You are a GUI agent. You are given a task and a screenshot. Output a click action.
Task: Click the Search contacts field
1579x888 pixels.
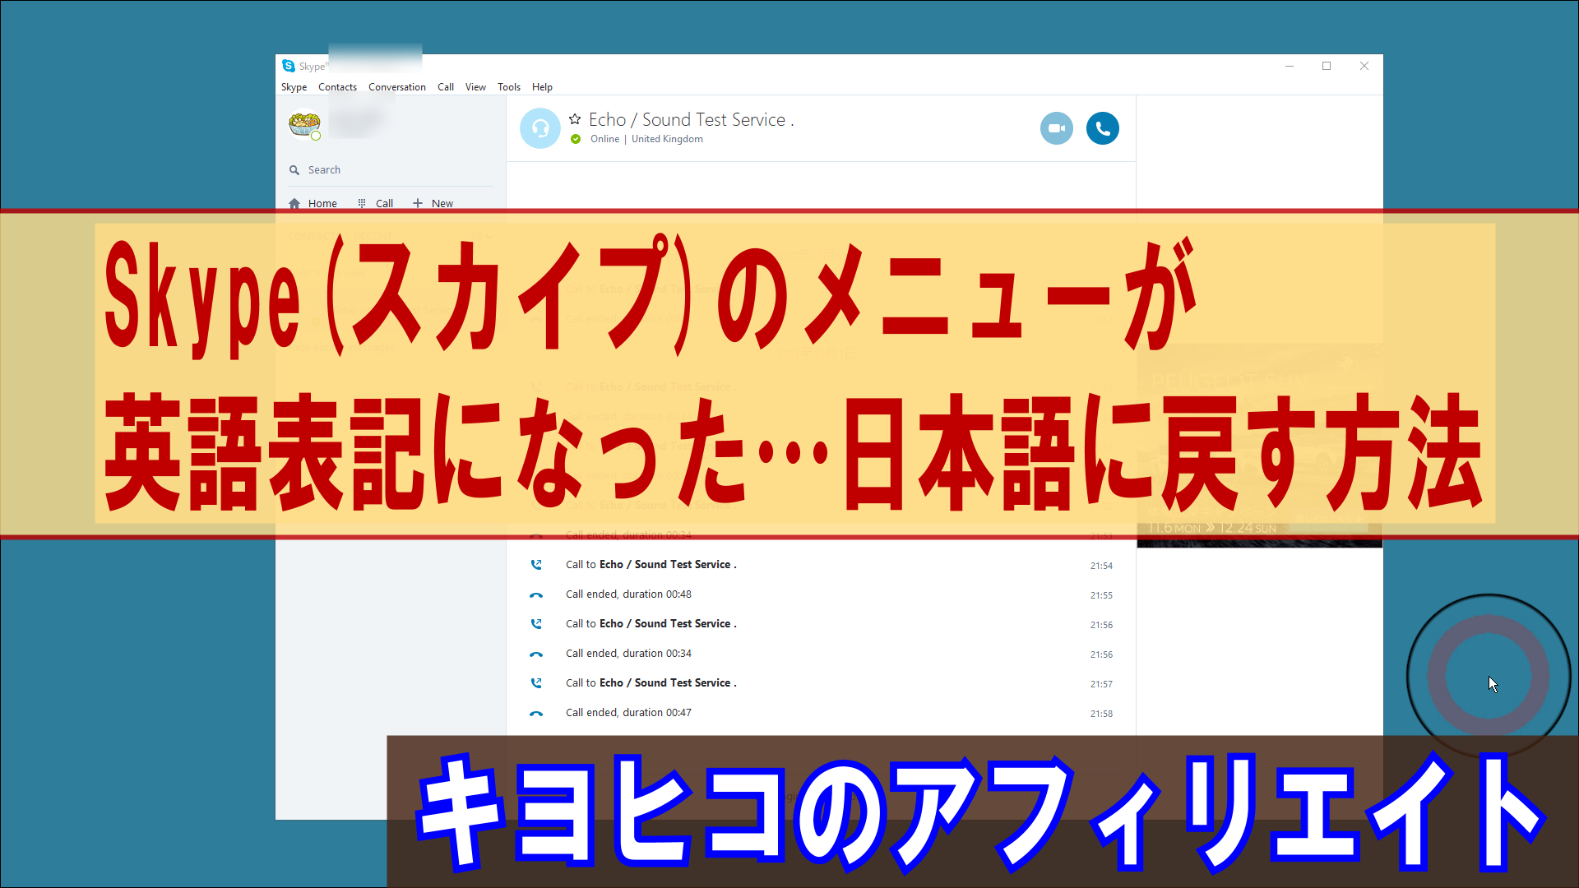[391, 170]
